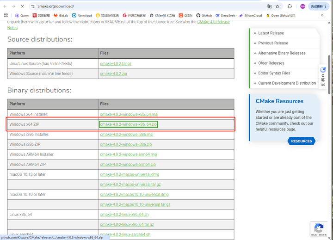The height and width of the screenshot is (240, 333).
Task: Click the blue RESOURCES button
Action: pos(302,141)
